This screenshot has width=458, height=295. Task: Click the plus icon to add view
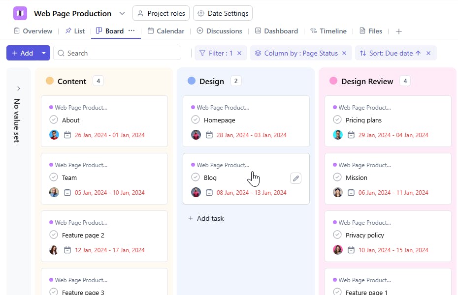click(x=399, y=31)
